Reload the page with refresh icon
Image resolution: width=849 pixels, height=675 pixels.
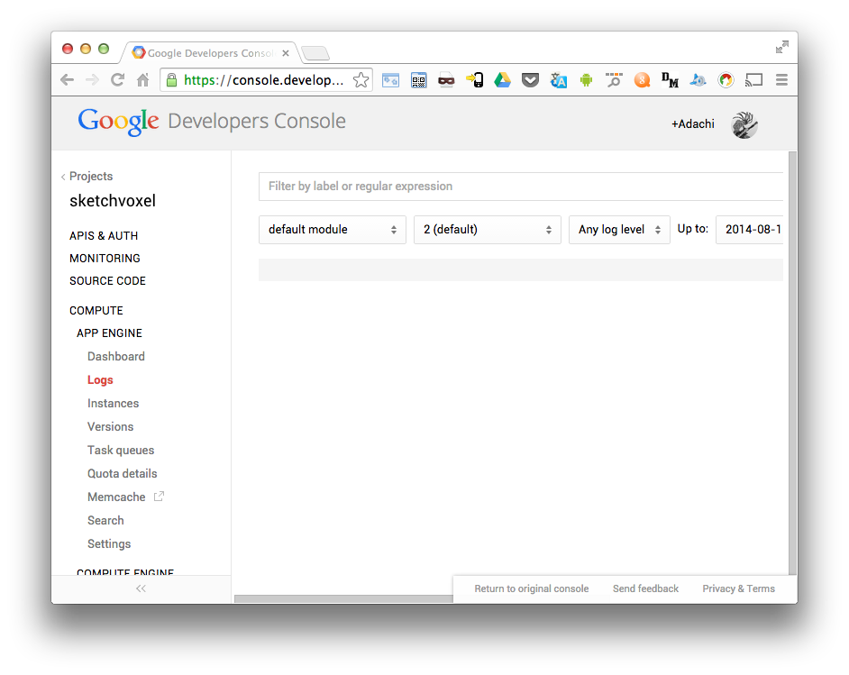coord(117,80)
